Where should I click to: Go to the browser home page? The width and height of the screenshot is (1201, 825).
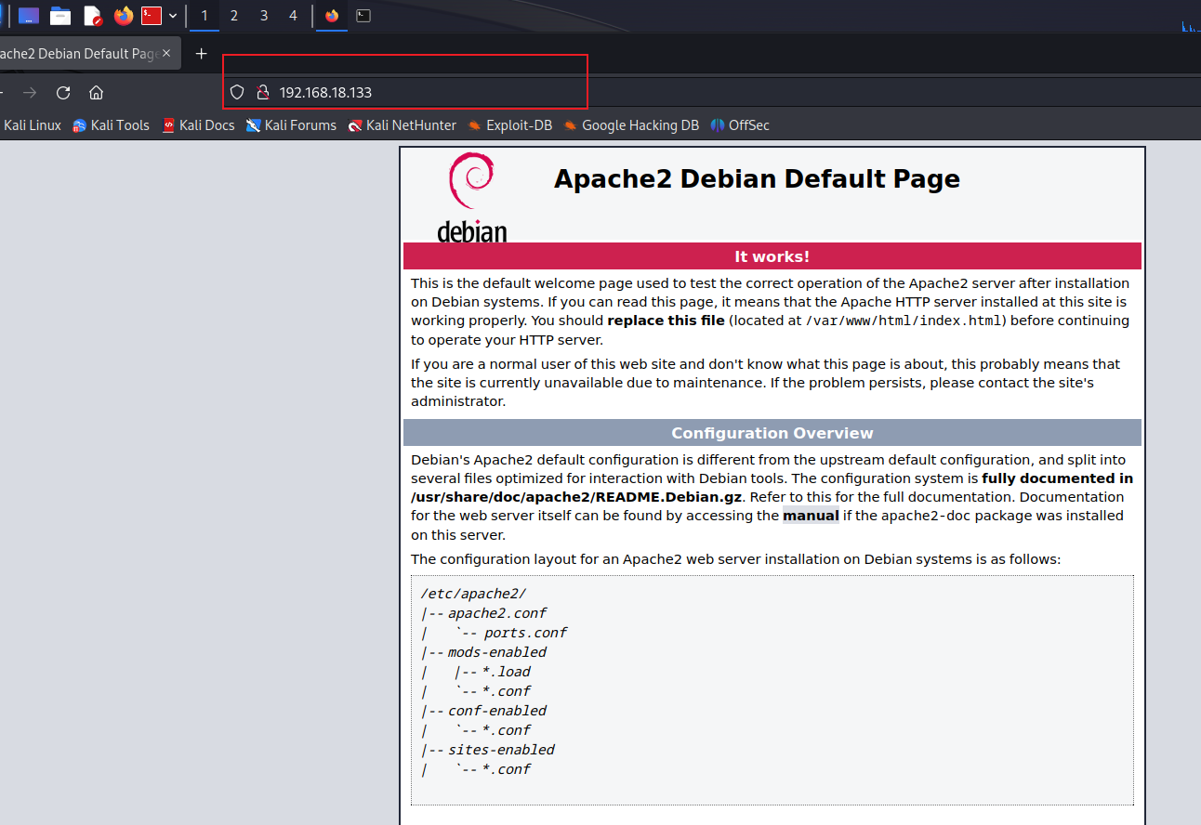click(x=96, y=92)
